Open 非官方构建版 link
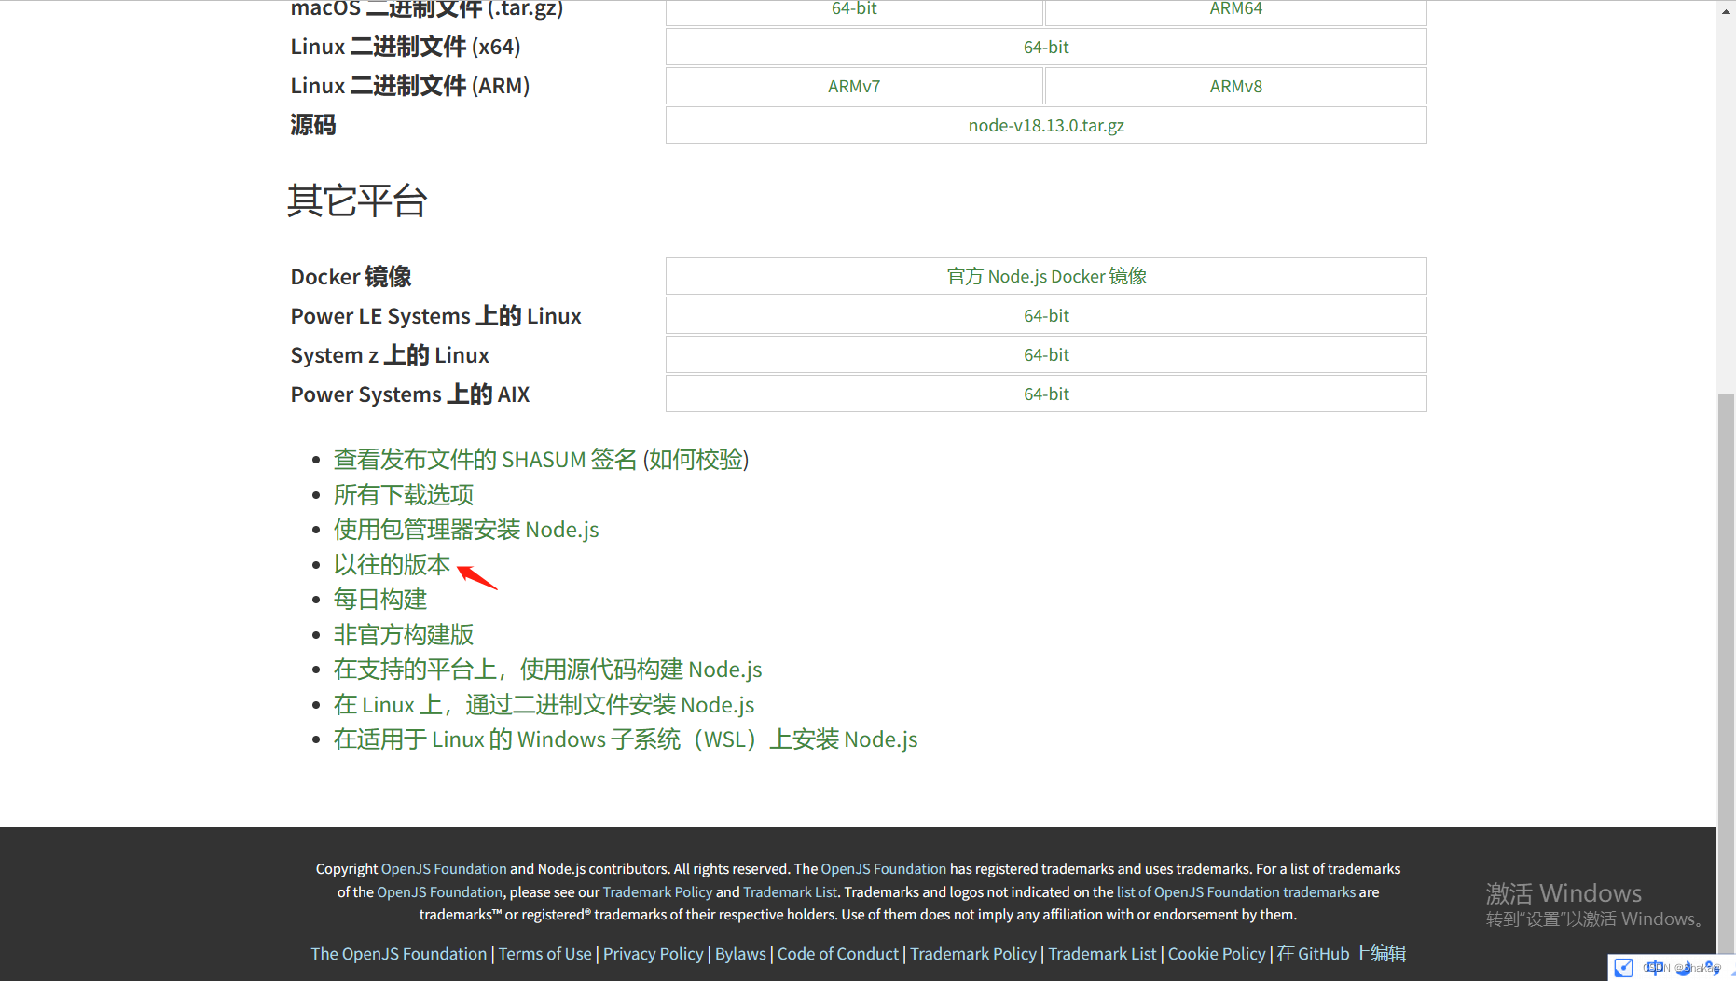 [404, 634]
